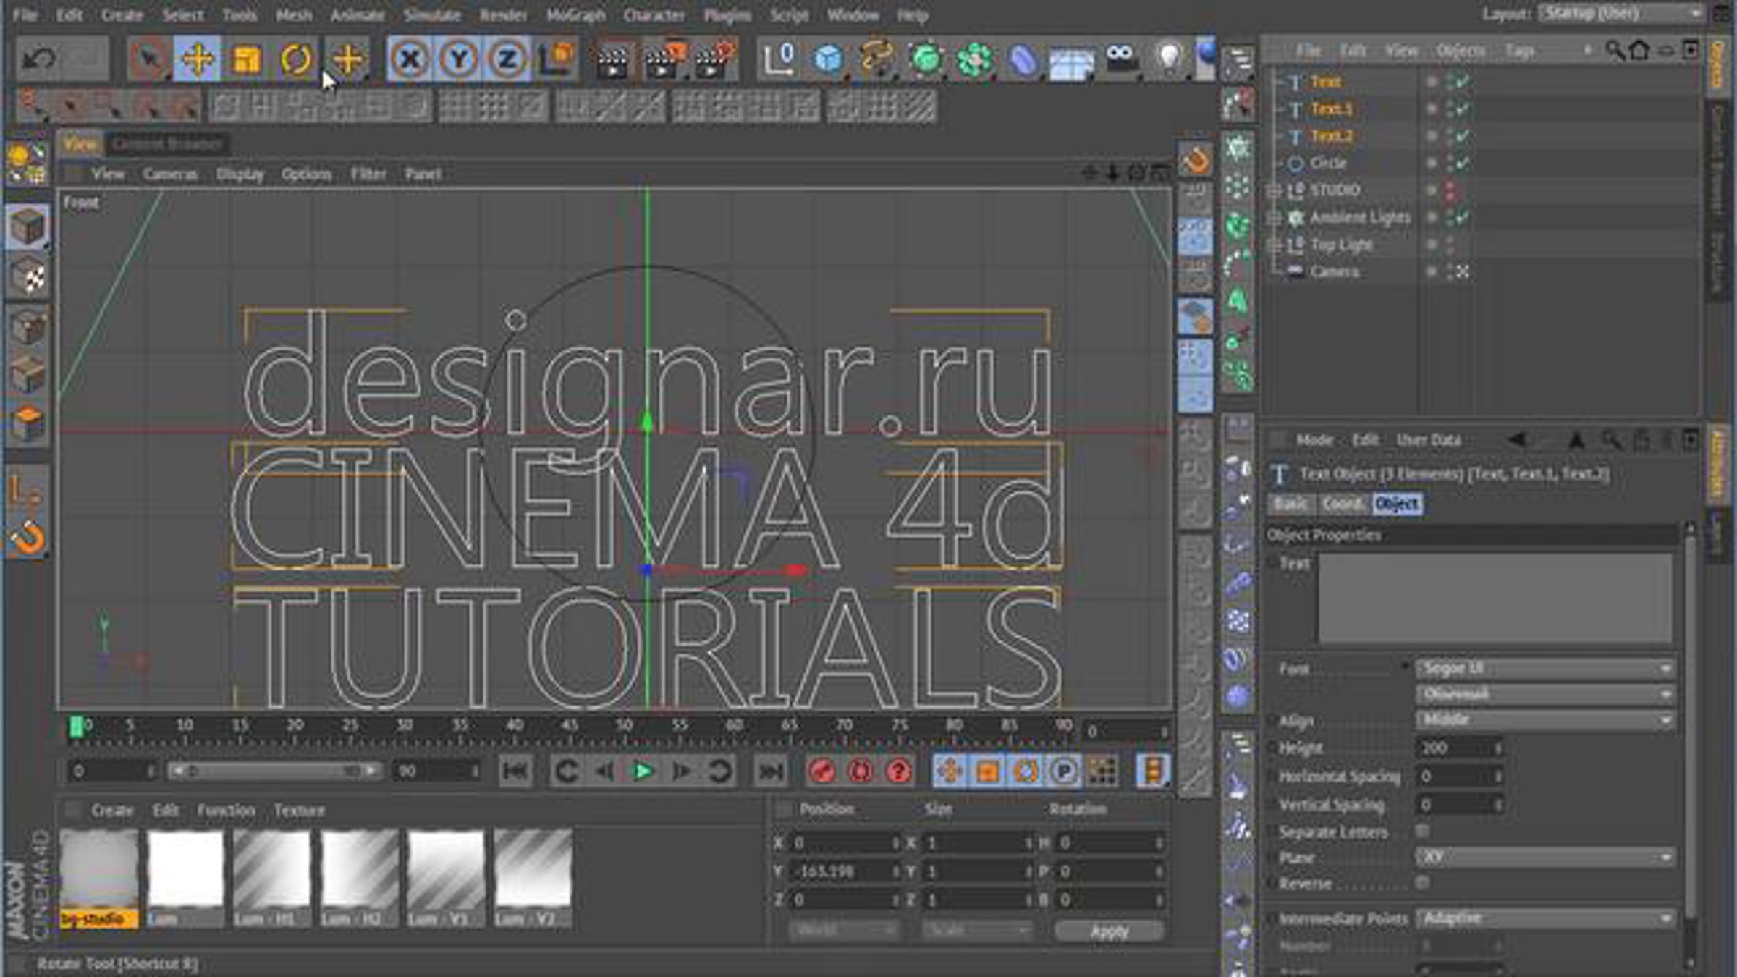
Task: Select the Circle object
Action: pos(1328,163)
